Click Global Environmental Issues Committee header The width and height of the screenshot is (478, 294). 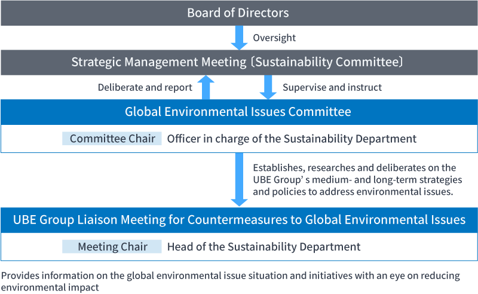point(239,112)
